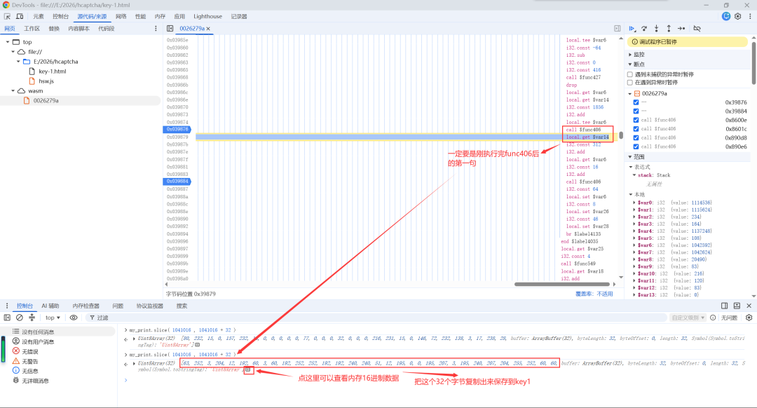Screen dimensions: 757x408
Task: Open the 自定义级别 log level dropdown
Action: click(688, 318)
